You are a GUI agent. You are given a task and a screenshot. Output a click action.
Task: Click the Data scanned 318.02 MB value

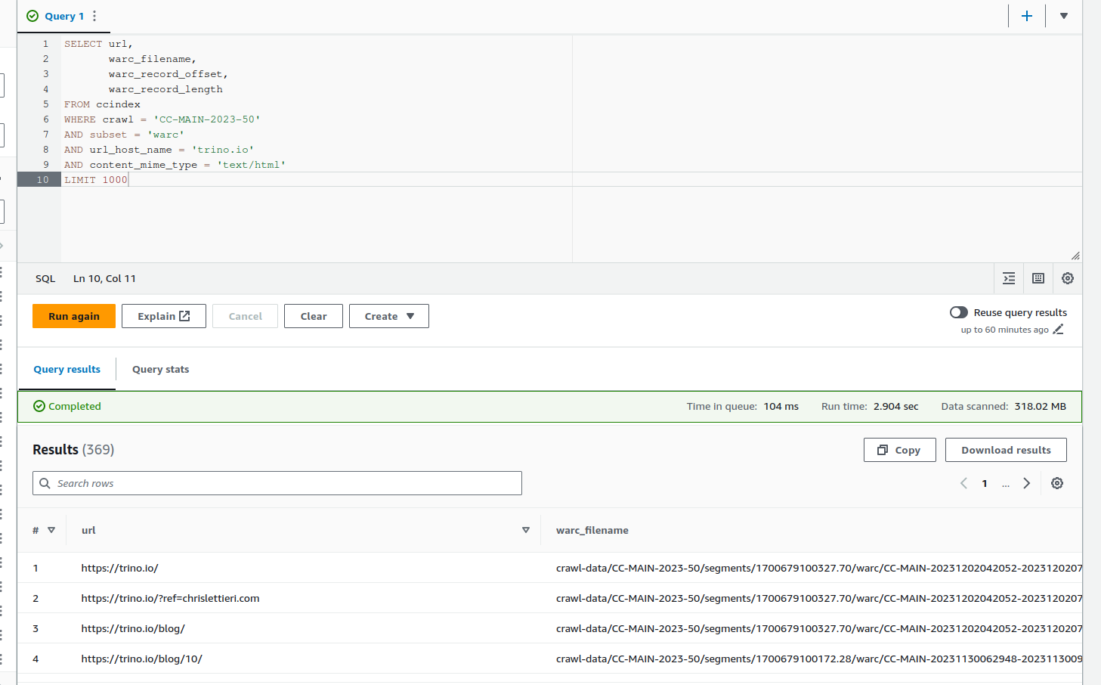1040,406
